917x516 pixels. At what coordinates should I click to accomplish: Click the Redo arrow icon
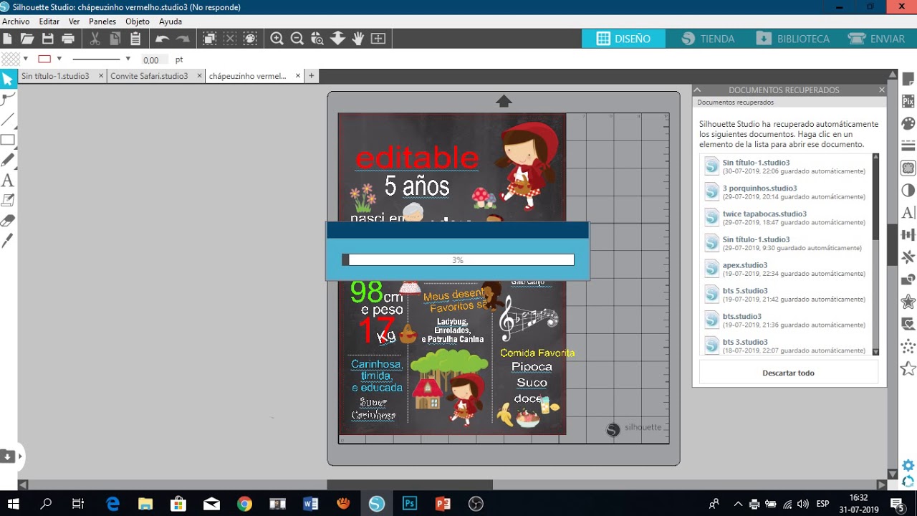[x=183, y=39]
